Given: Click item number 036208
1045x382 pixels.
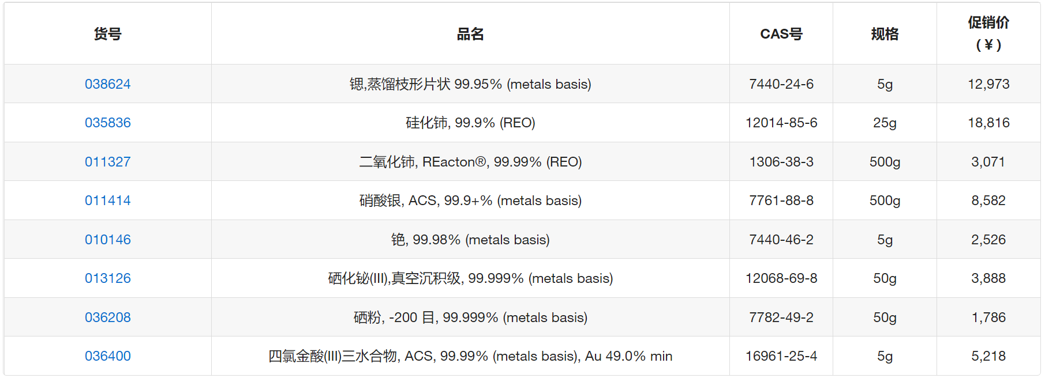Looking at the screenshot, I should 108,317.
